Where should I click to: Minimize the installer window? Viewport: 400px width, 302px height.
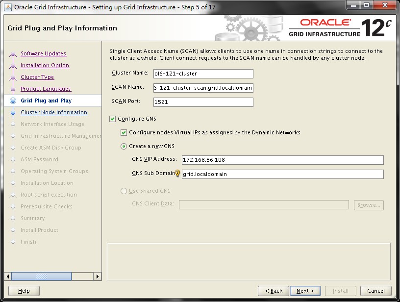point(353,5)
